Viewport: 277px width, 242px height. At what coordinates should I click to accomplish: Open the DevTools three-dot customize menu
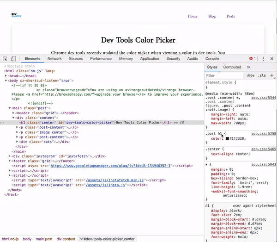[x=263, y=59]
